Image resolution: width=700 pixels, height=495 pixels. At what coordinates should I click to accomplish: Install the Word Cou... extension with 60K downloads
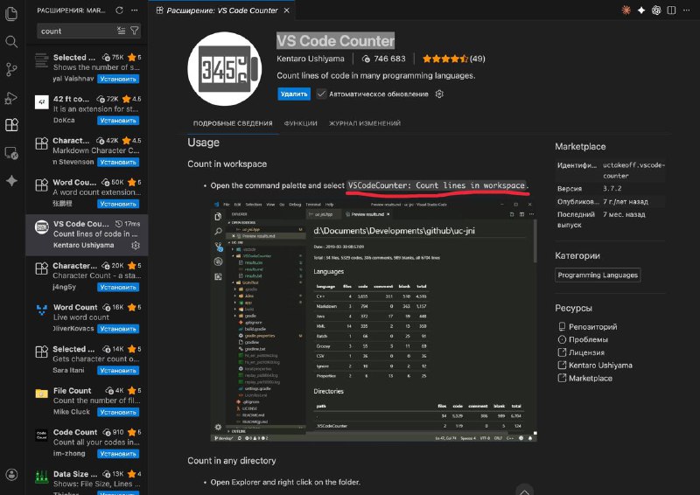tap(118, 204)
